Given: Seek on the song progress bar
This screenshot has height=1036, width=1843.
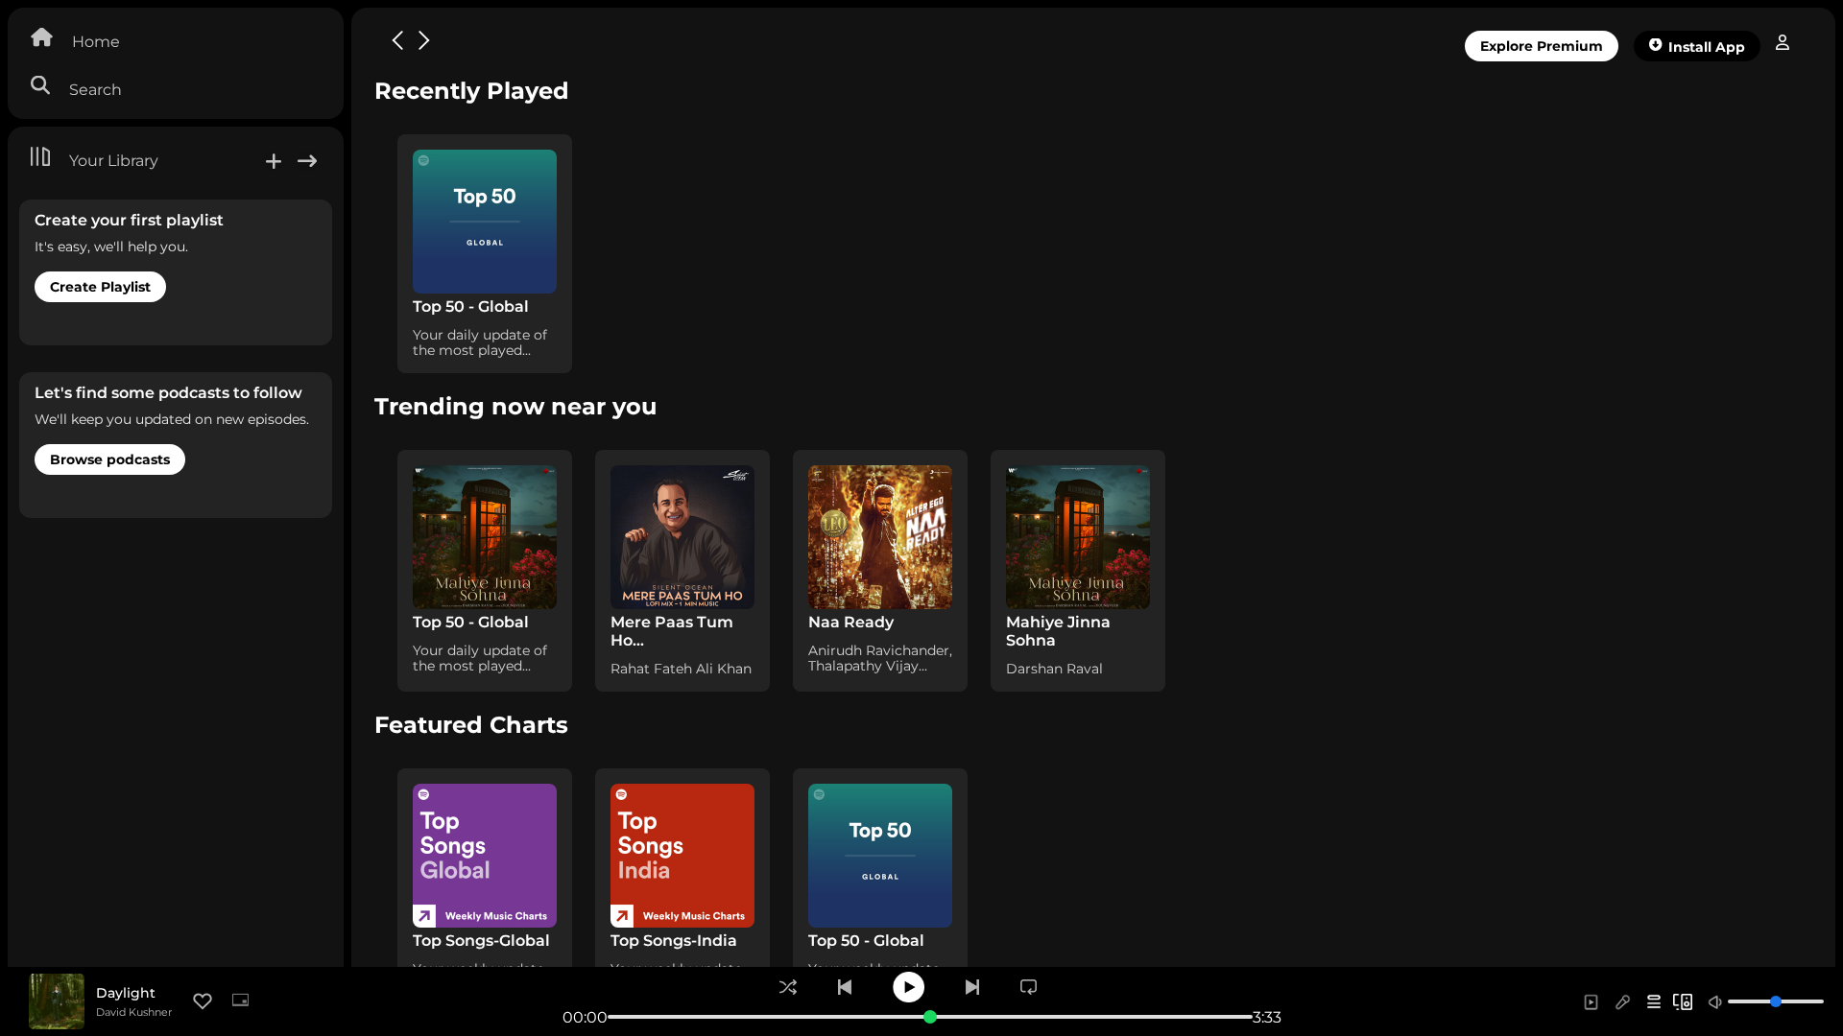Looking at the screenshot, I should [929, 1017].
